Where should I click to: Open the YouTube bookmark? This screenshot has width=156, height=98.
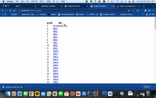(x=42, y=14)
